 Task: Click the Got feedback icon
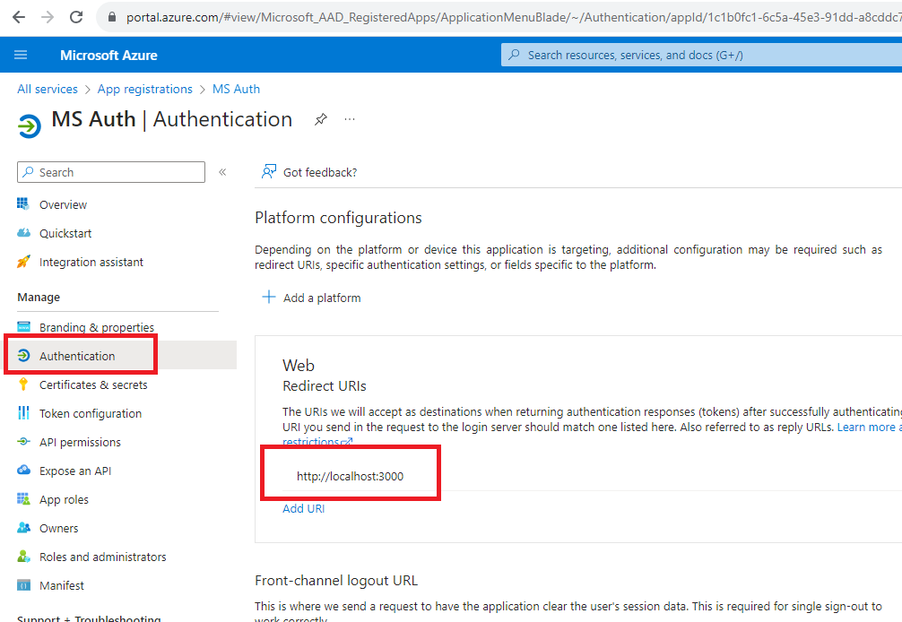tap(269, 172)
